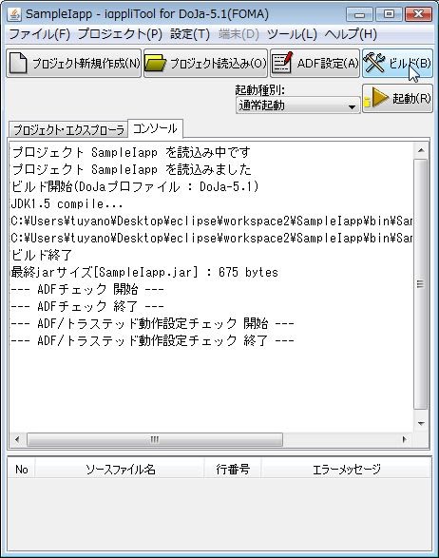Click the console scroll down arrow

[421, 423]
